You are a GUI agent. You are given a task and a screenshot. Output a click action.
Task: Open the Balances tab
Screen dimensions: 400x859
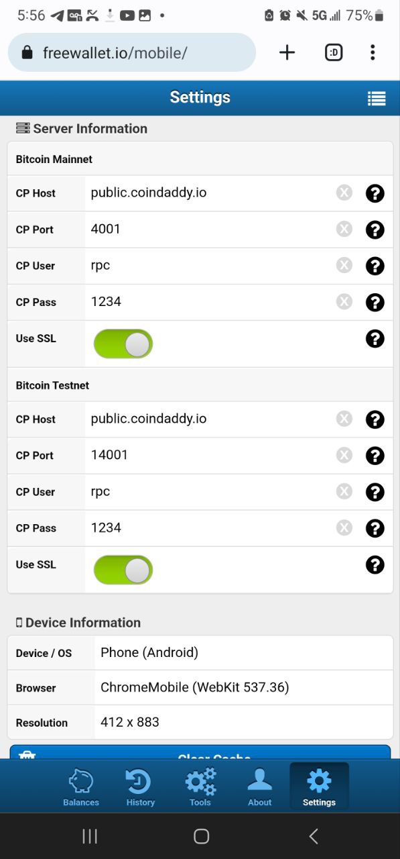point(81,787)
